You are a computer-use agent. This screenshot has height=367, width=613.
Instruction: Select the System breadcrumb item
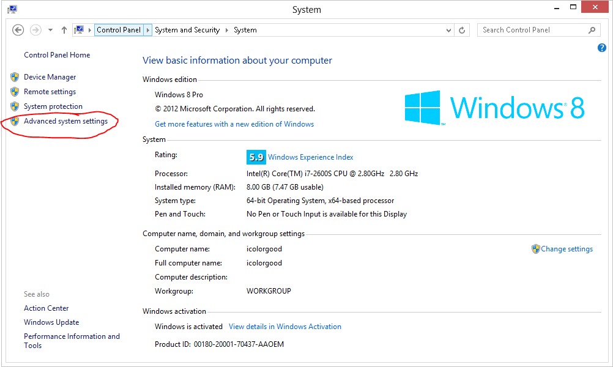point(245,30)
